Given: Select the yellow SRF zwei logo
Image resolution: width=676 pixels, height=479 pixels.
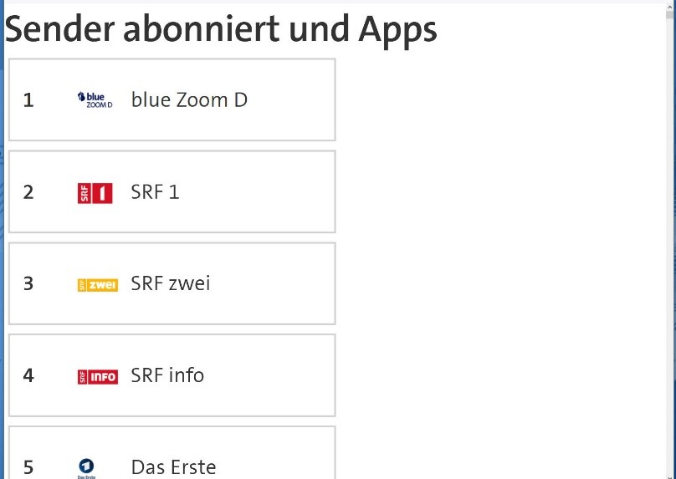Looking at the screenshot, I should (x=97, y=284).
